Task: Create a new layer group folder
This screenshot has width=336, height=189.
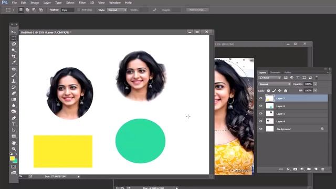Action: [309, 169]
